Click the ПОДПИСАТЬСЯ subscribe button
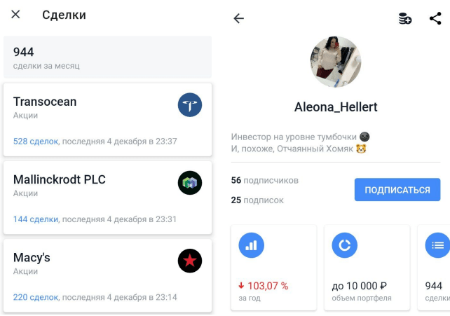 click(397, 190)
